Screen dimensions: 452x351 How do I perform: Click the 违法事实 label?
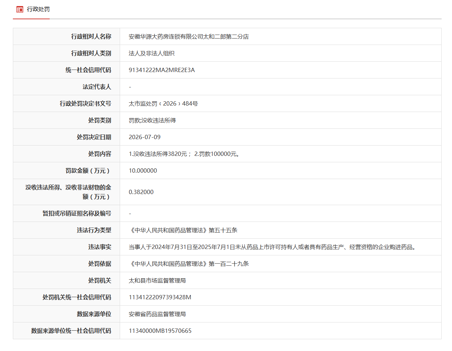click(x=100, y=247)
